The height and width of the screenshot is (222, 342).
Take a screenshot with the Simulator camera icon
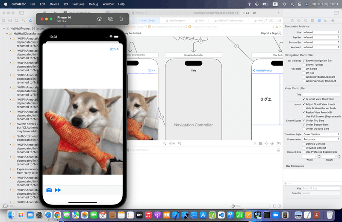[111, 19]
